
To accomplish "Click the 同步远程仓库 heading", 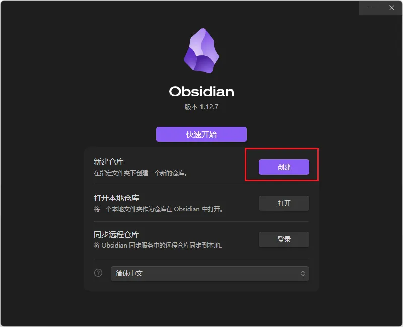I will coord(116,234).
